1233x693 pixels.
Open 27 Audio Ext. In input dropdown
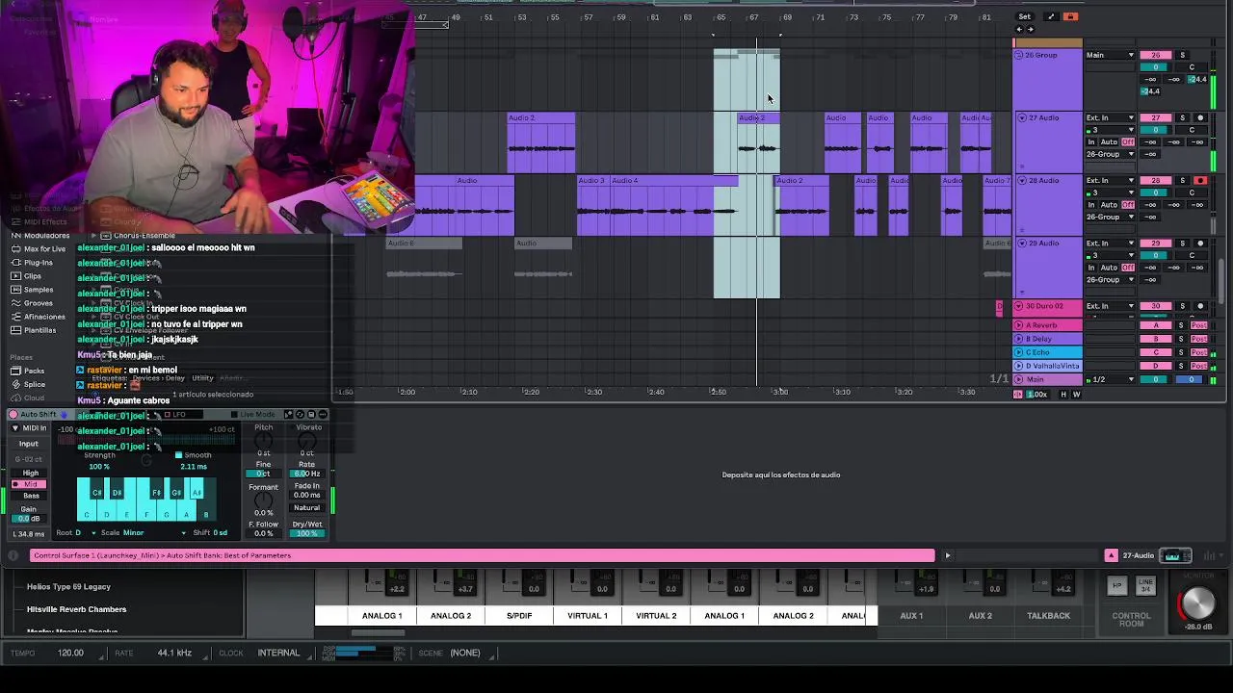(1111, 117)
